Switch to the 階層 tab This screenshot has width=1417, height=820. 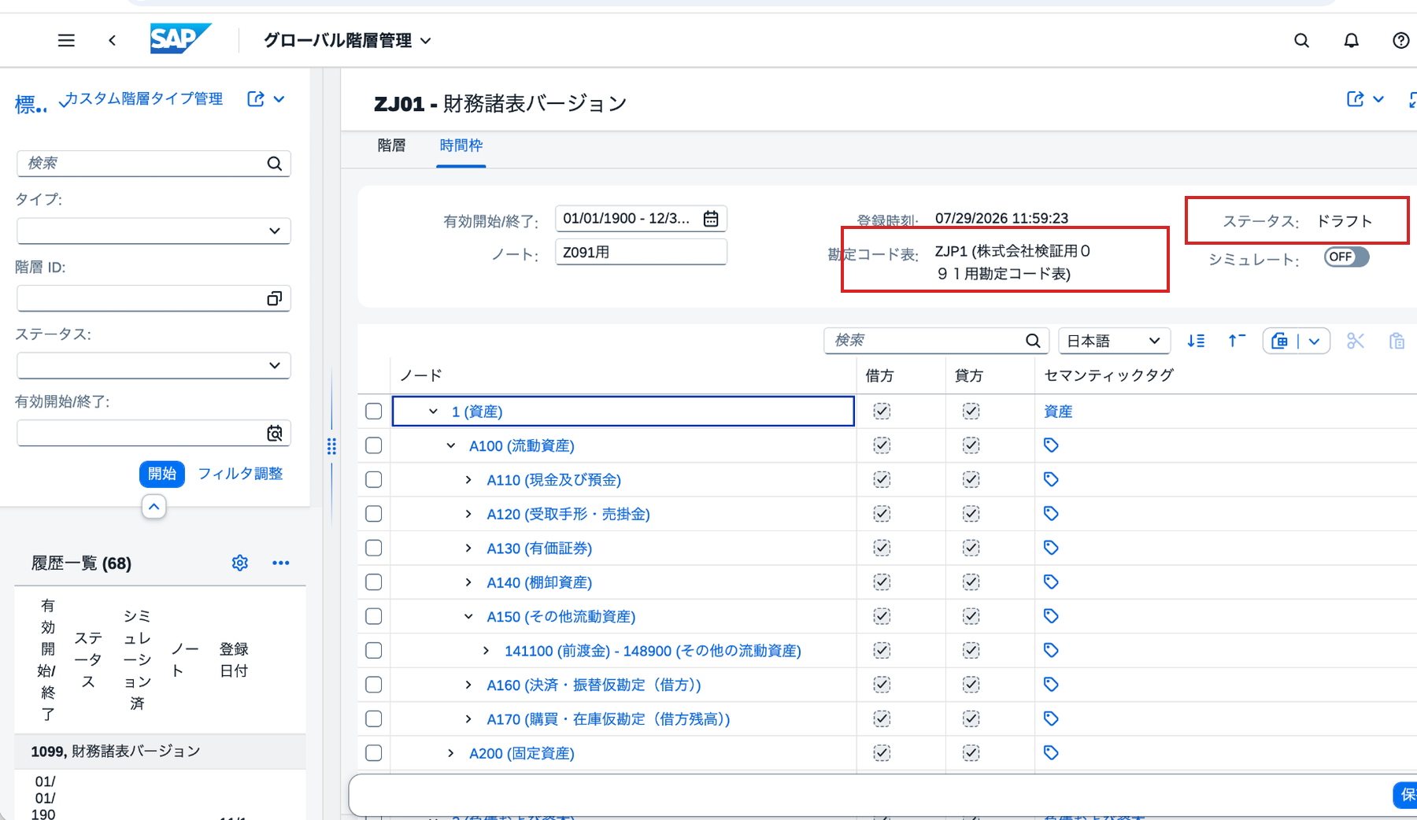(391, 146)
